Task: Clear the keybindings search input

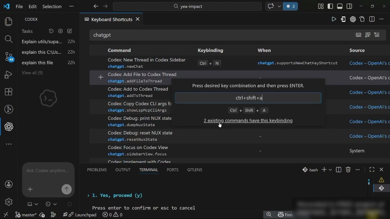Action: coord(377,35)
